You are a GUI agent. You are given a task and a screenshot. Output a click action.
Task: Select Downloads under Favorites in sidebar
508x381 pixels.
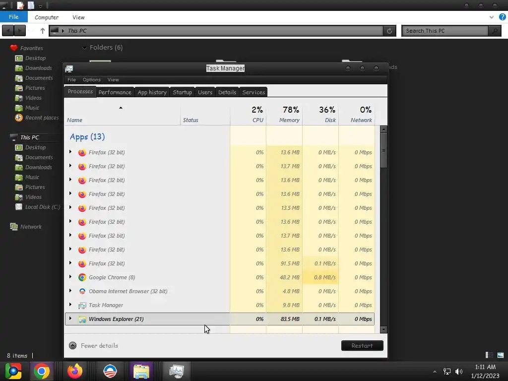(39, 68)
